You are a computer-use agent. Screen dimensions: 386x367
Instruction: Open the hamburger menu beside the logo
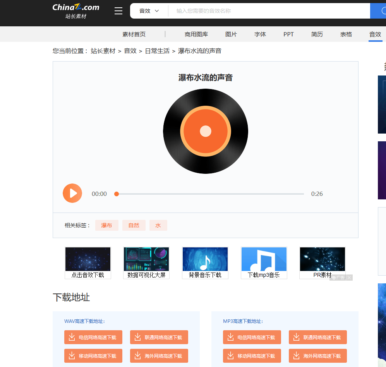[x=118, y=10]
